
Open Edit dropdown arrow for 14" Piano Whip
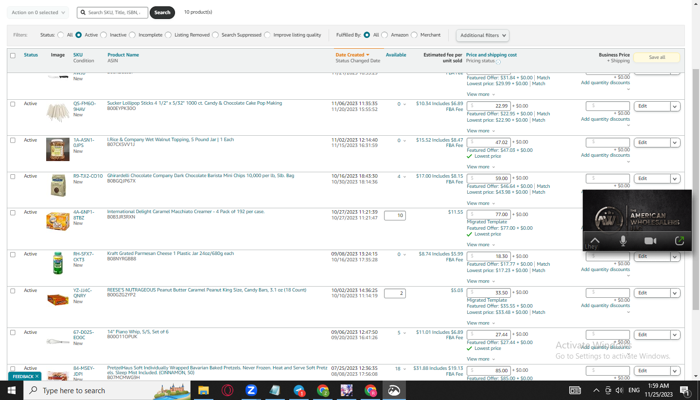click(675, 335)
